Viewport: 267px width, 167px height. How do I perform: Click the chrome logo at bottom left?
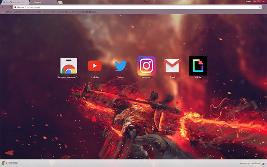10,163
